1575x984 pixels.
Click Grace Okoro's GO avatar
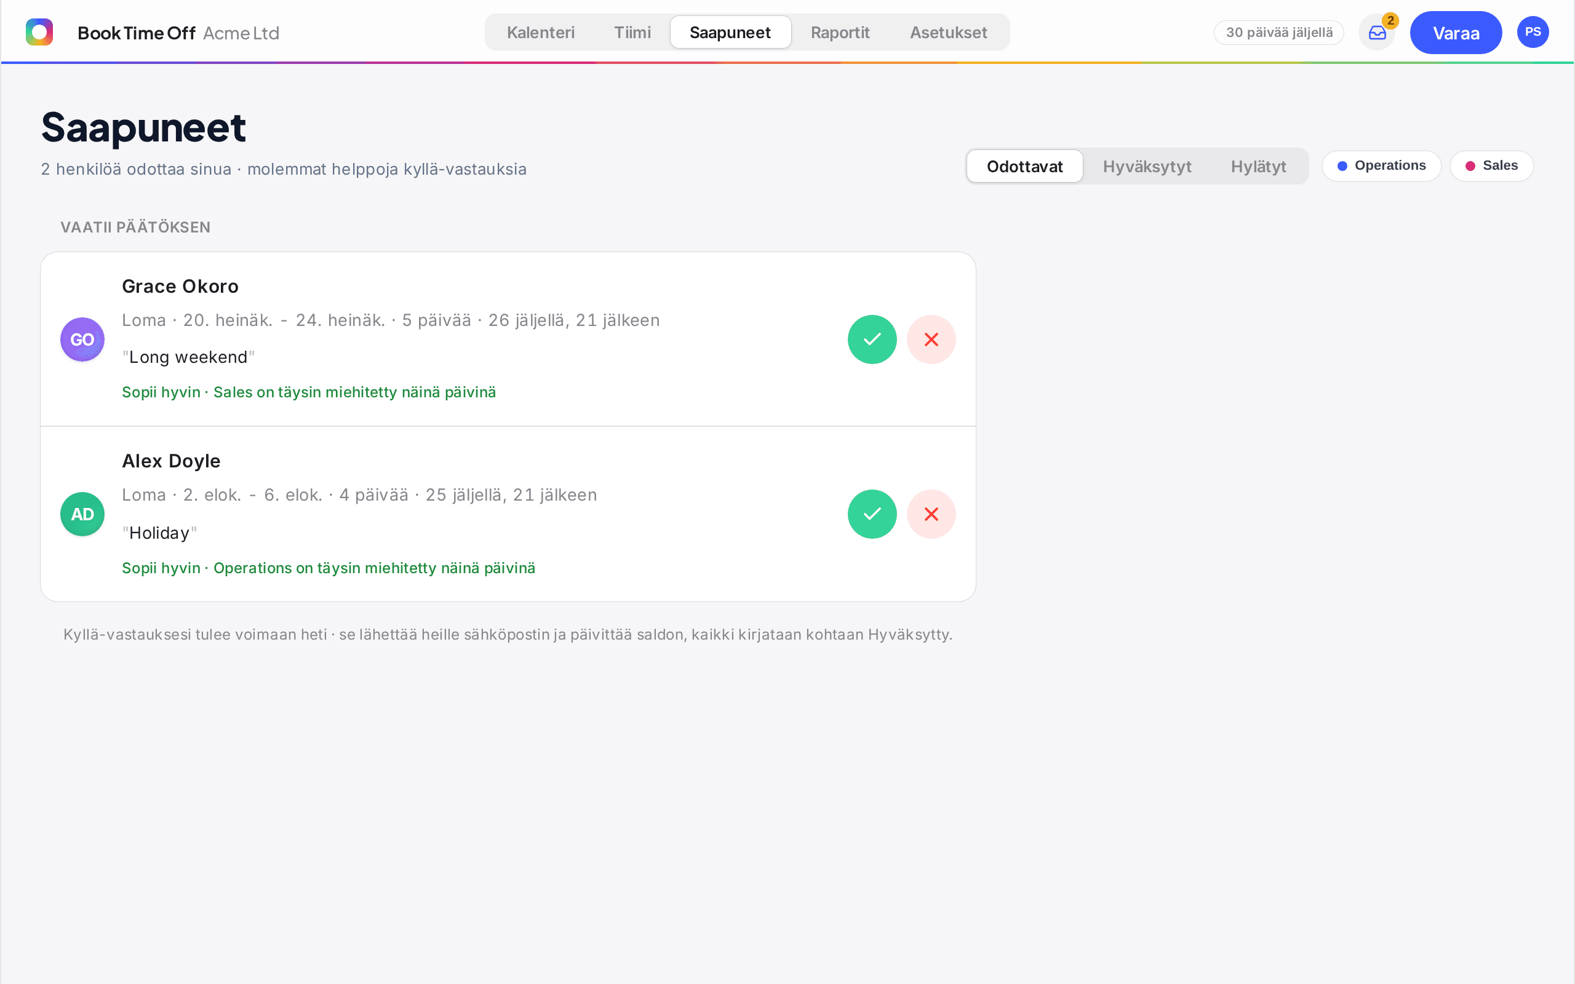click(82, 339)
